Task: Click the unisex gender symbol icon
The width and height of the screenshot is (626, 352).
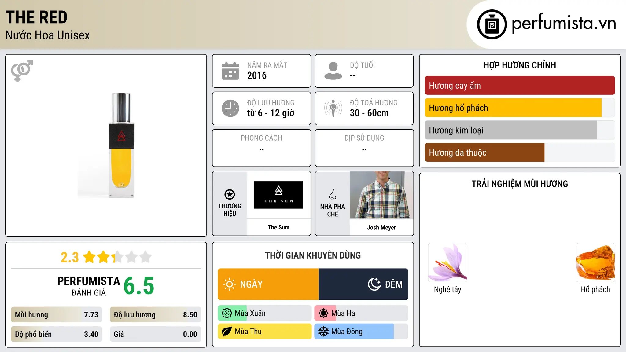Action: pyautogui.click(x=22, y=71)
